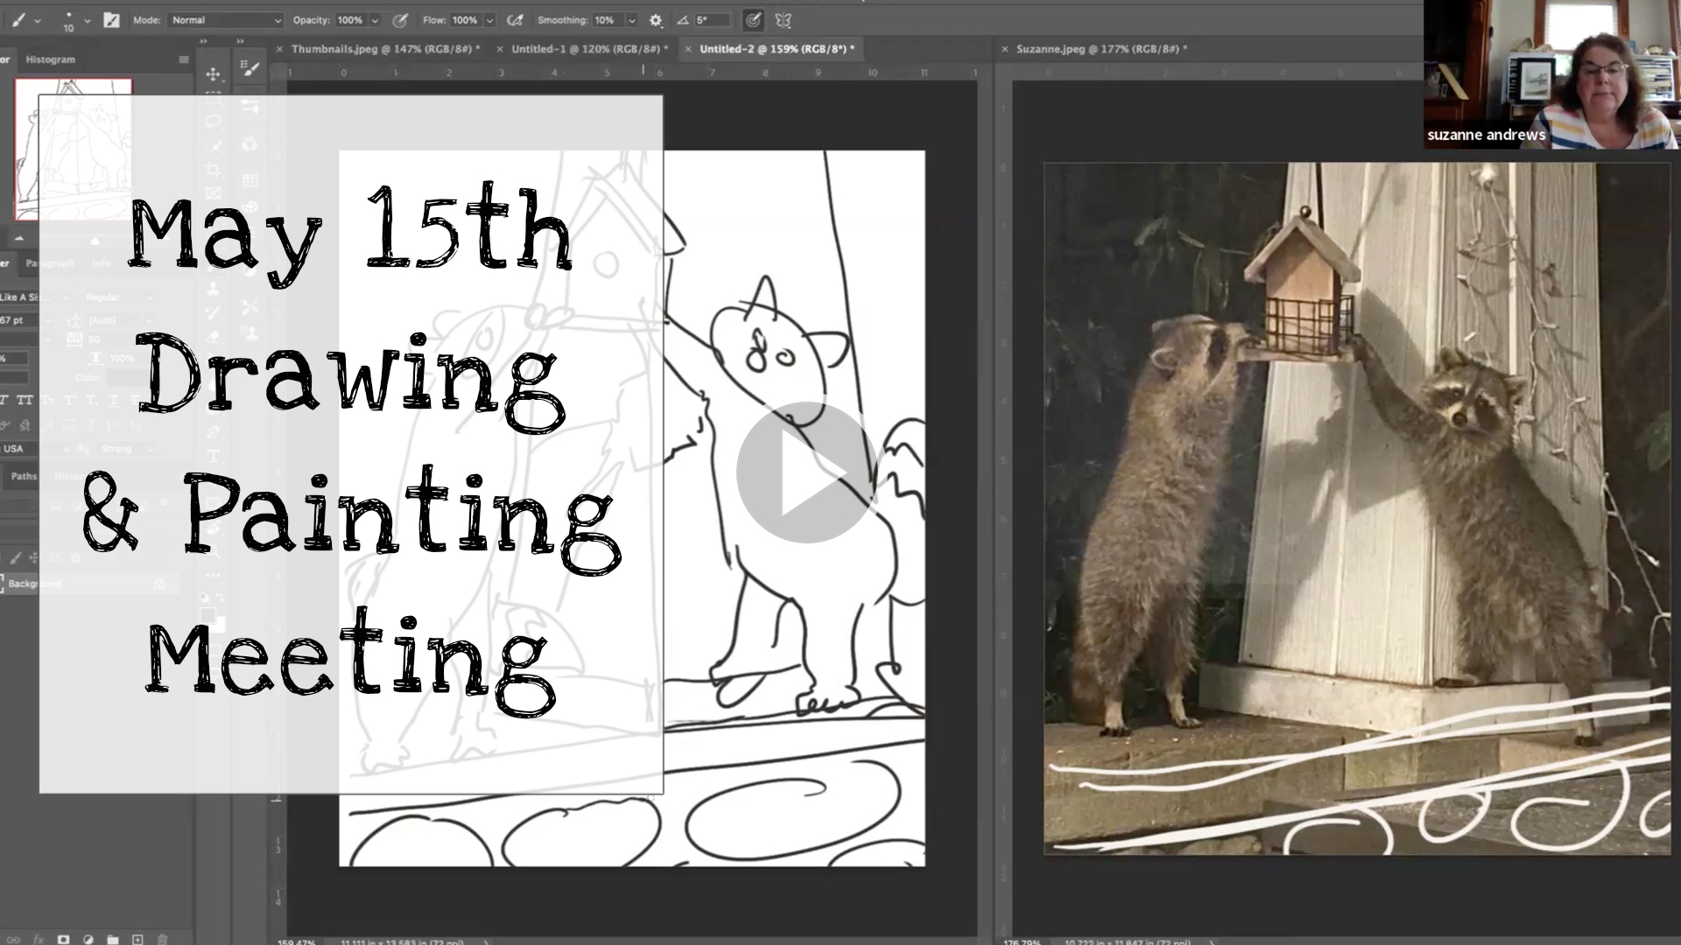Create new adjustment layer icon
This screenshot has height=945, width=1681.
coord(88,939)
